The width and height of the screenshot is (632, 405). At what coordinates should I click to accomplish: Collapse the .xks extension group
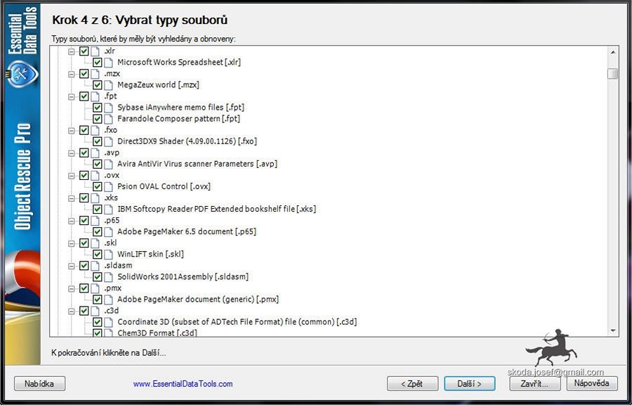[x=71, y=198]
